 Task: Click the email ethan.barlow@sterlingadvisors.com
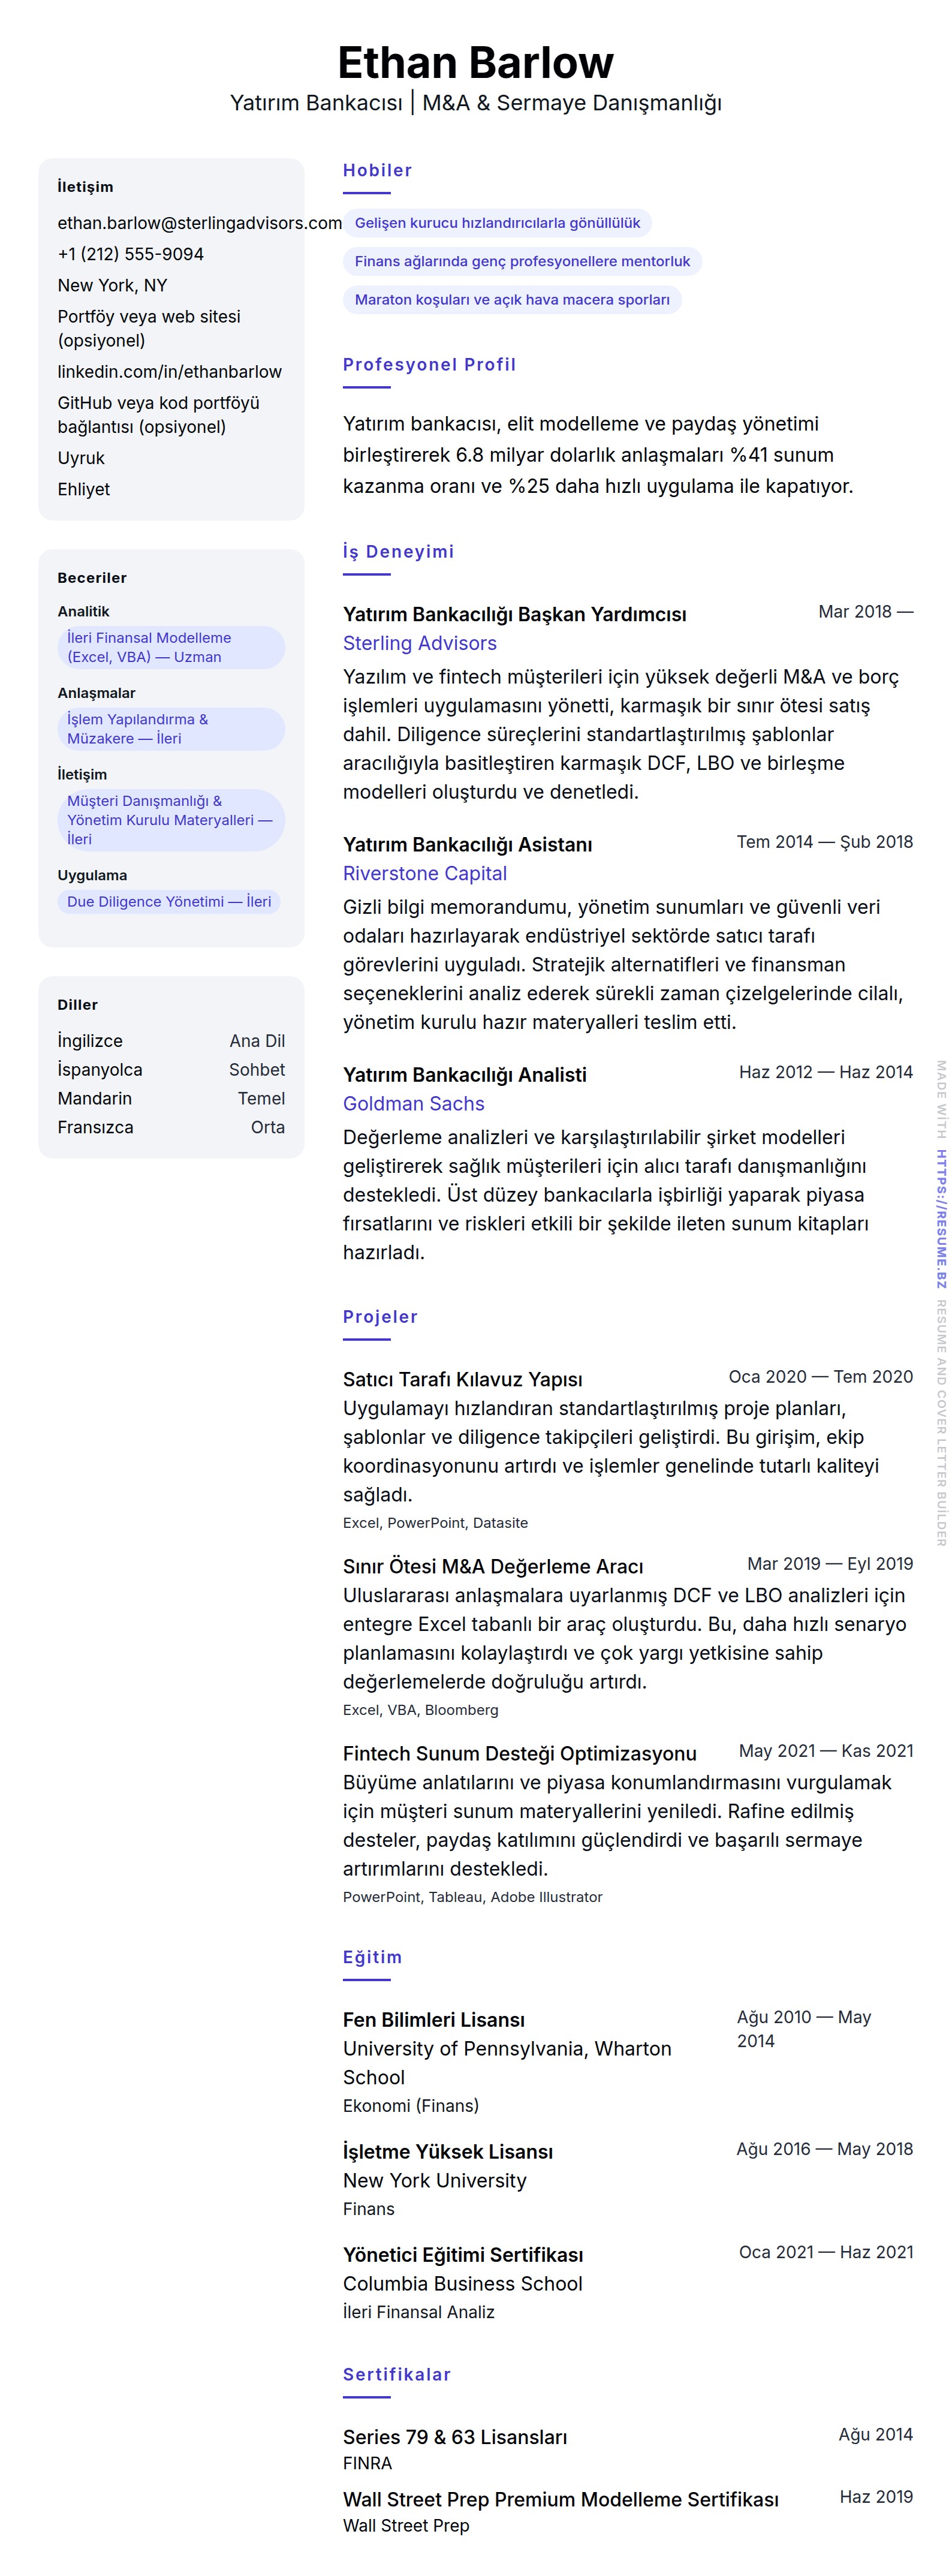click(x=199, y=223)
